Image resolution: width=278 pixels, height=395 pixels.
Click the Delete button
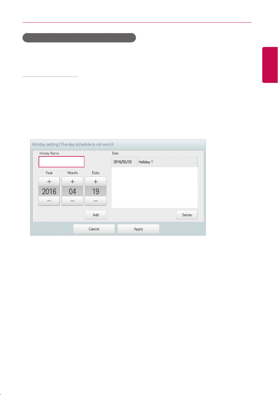(x=187, y=215)
